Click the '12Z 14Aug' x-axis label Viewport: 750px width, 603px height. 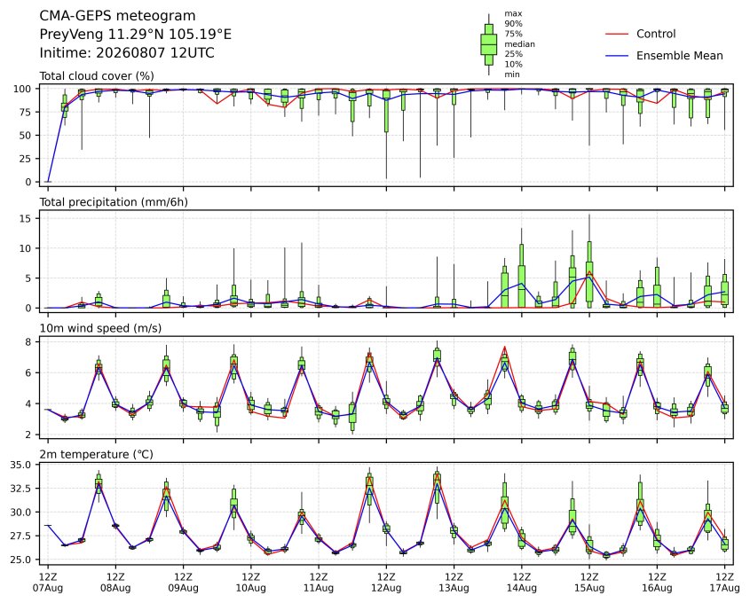pyautogui.click(x=522, y=583)
